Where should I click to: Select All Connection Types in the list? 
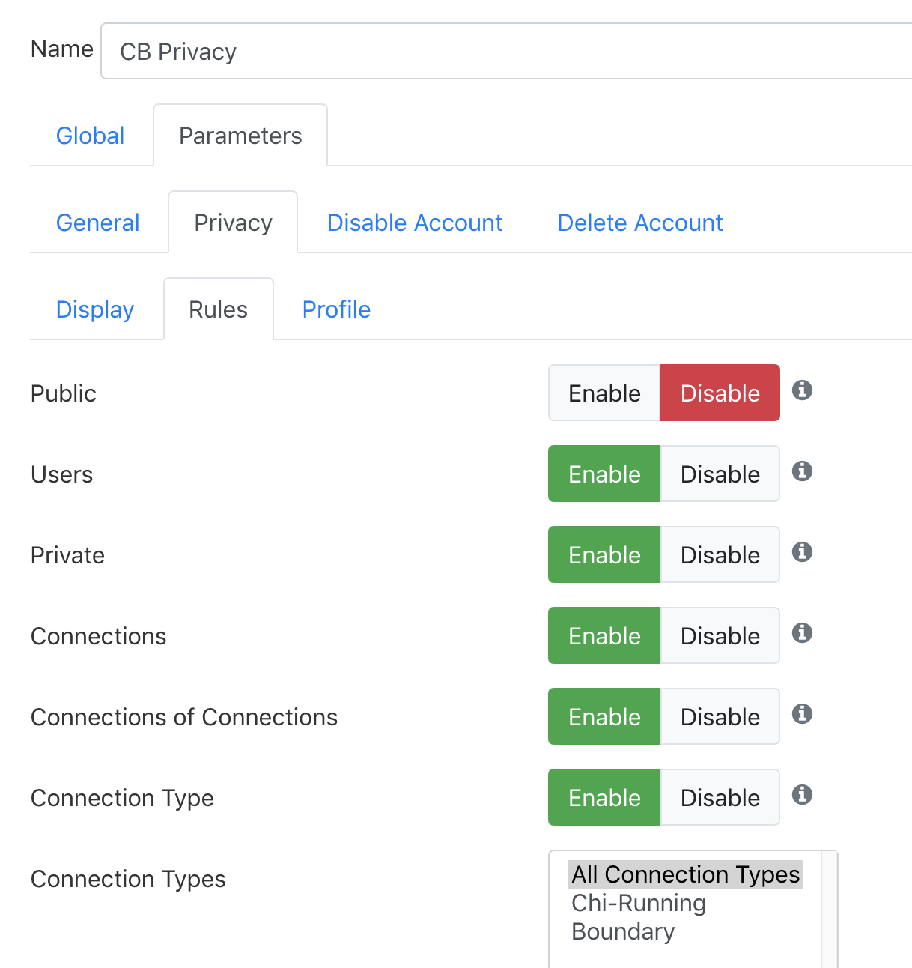(685, 874)
